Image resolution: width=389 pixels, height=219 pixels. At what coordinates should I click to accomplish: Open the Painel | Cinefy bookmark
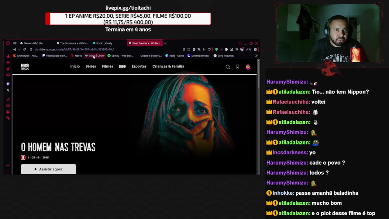tap(95, 56)
